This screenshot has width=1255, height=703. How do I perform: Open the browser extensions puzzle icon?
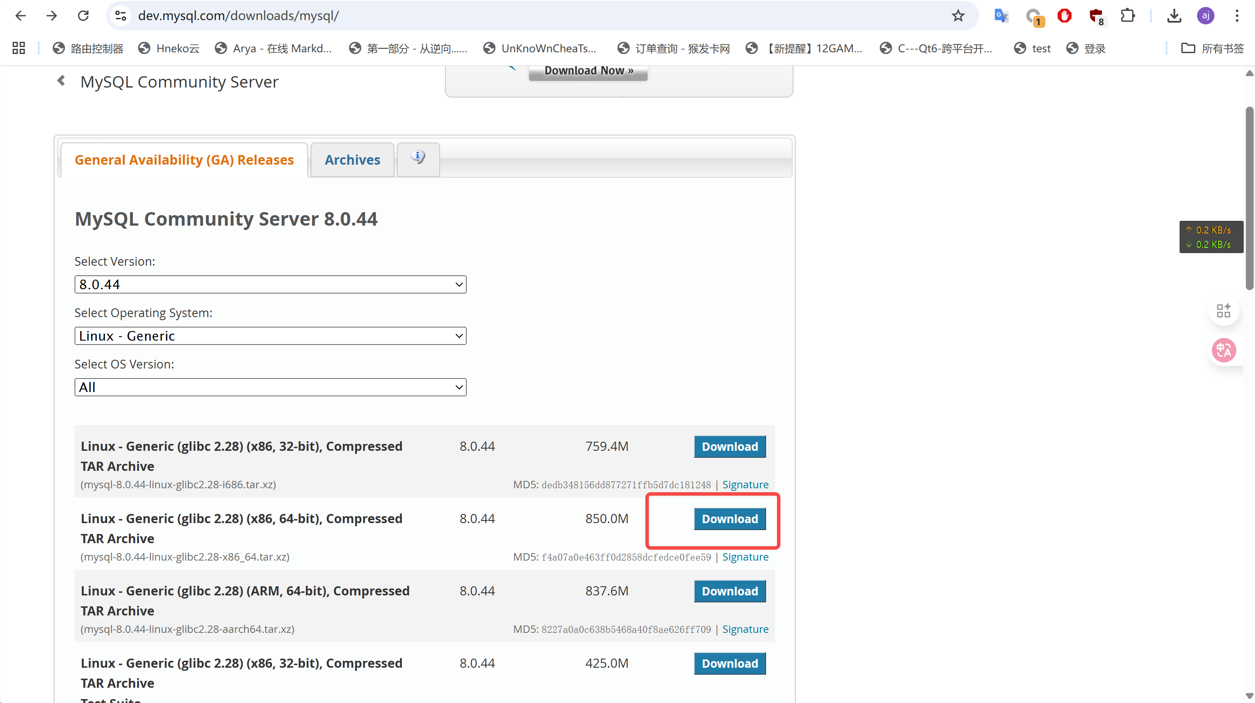click(1127, 16)
